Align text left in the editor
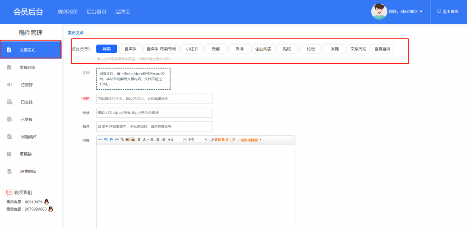This screenshot has height=228, width=467. [152, 139]
